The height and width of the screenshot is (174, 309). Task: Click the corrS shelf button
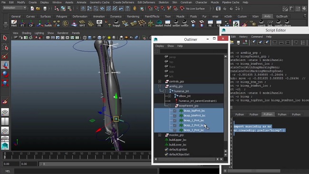point(261,23)
